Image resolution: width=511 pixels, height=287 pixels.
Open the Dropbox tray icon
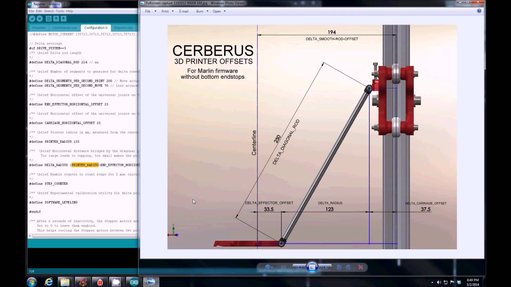click(x=459, y=282)
